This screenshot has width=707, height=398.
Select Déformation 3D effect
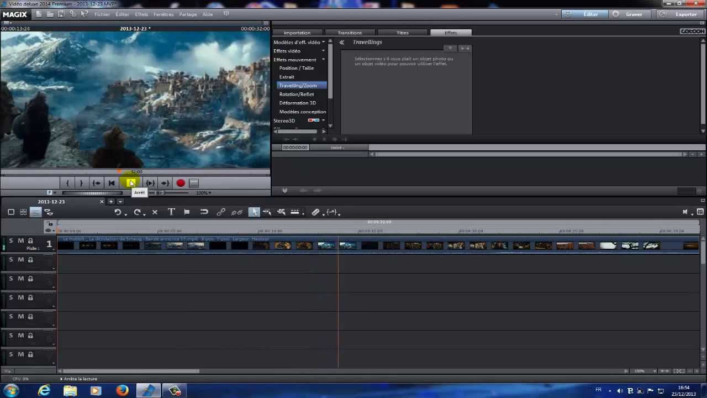pos(298,103)
